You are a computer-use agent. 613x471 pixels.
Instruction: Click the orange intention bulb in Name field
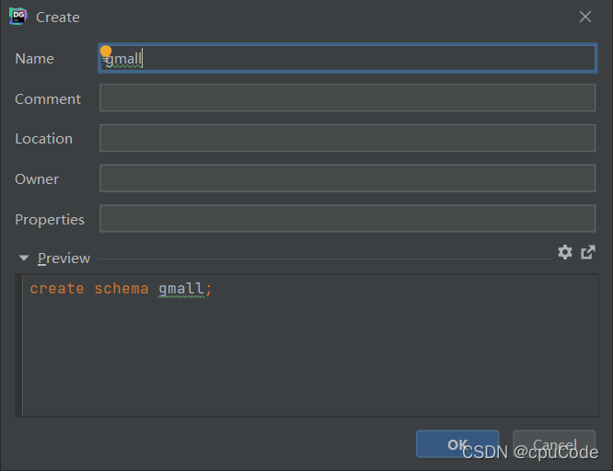pos(106,52)
